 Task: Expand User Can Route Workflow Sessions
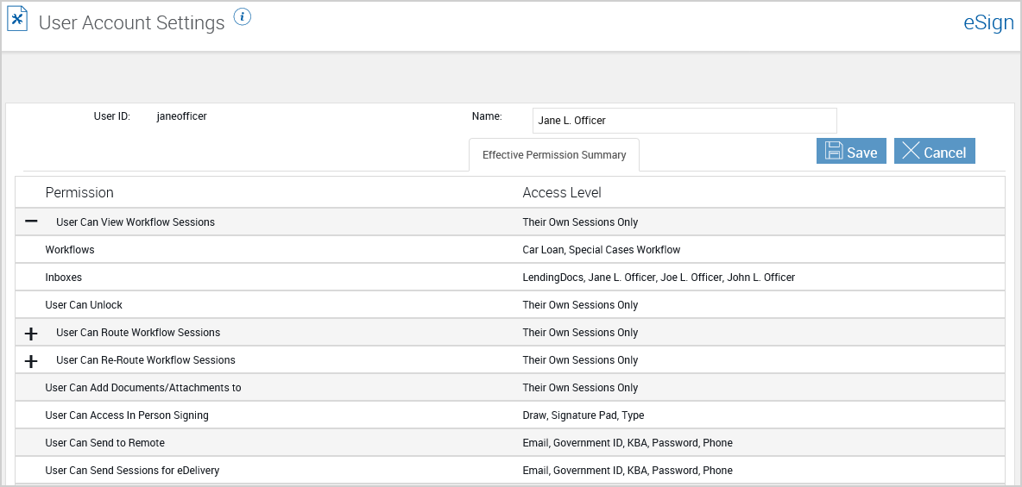[x=30, y=334]
